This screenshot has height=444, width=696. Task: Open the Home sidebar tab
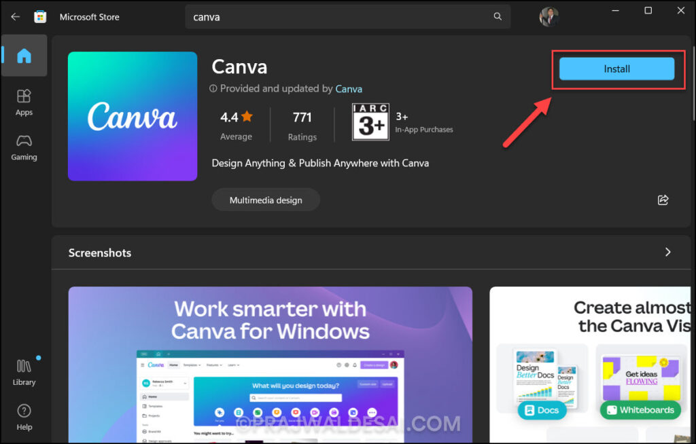24,56
